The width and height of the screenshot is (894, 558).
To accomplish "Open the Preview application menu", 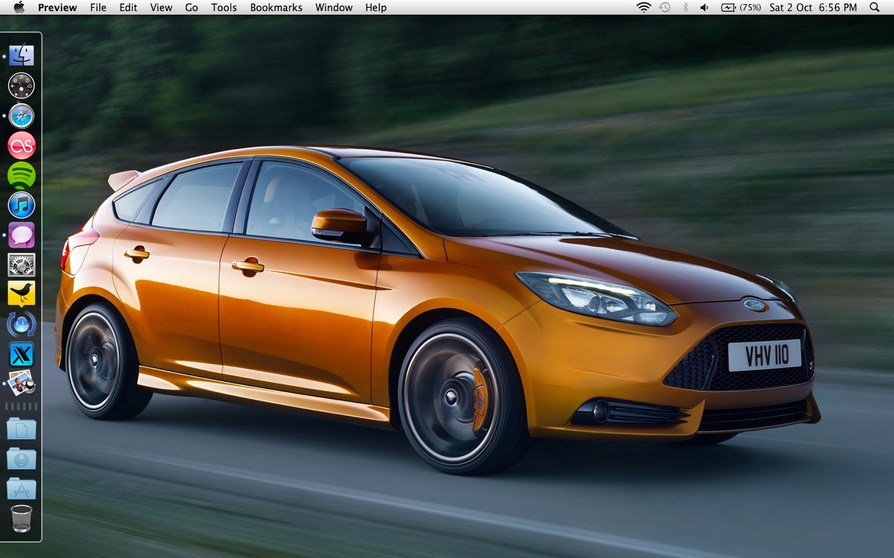I will pyautogui.click(x=57, y=8).
